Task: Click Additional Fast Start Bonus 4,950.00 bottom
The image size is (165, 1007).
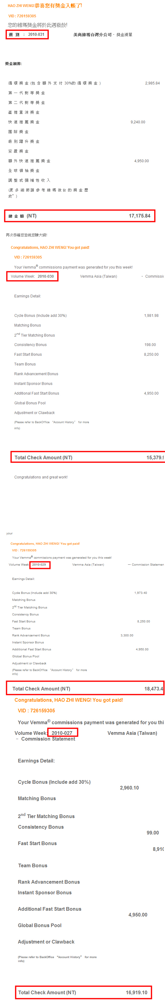Action: [138, 915]
